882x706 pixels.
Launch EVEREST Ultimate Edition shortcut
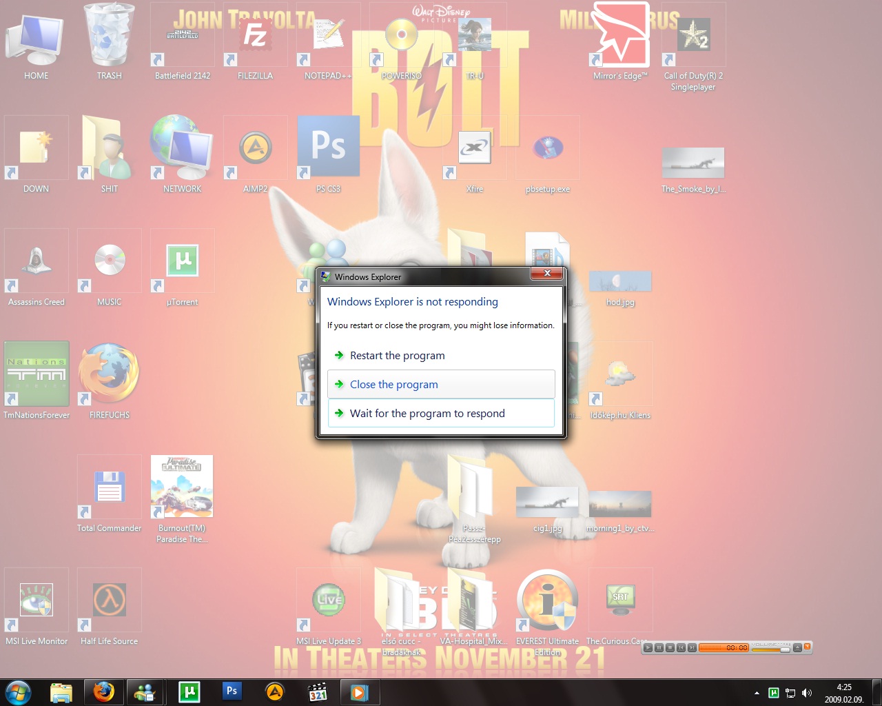tap(548, 612)
